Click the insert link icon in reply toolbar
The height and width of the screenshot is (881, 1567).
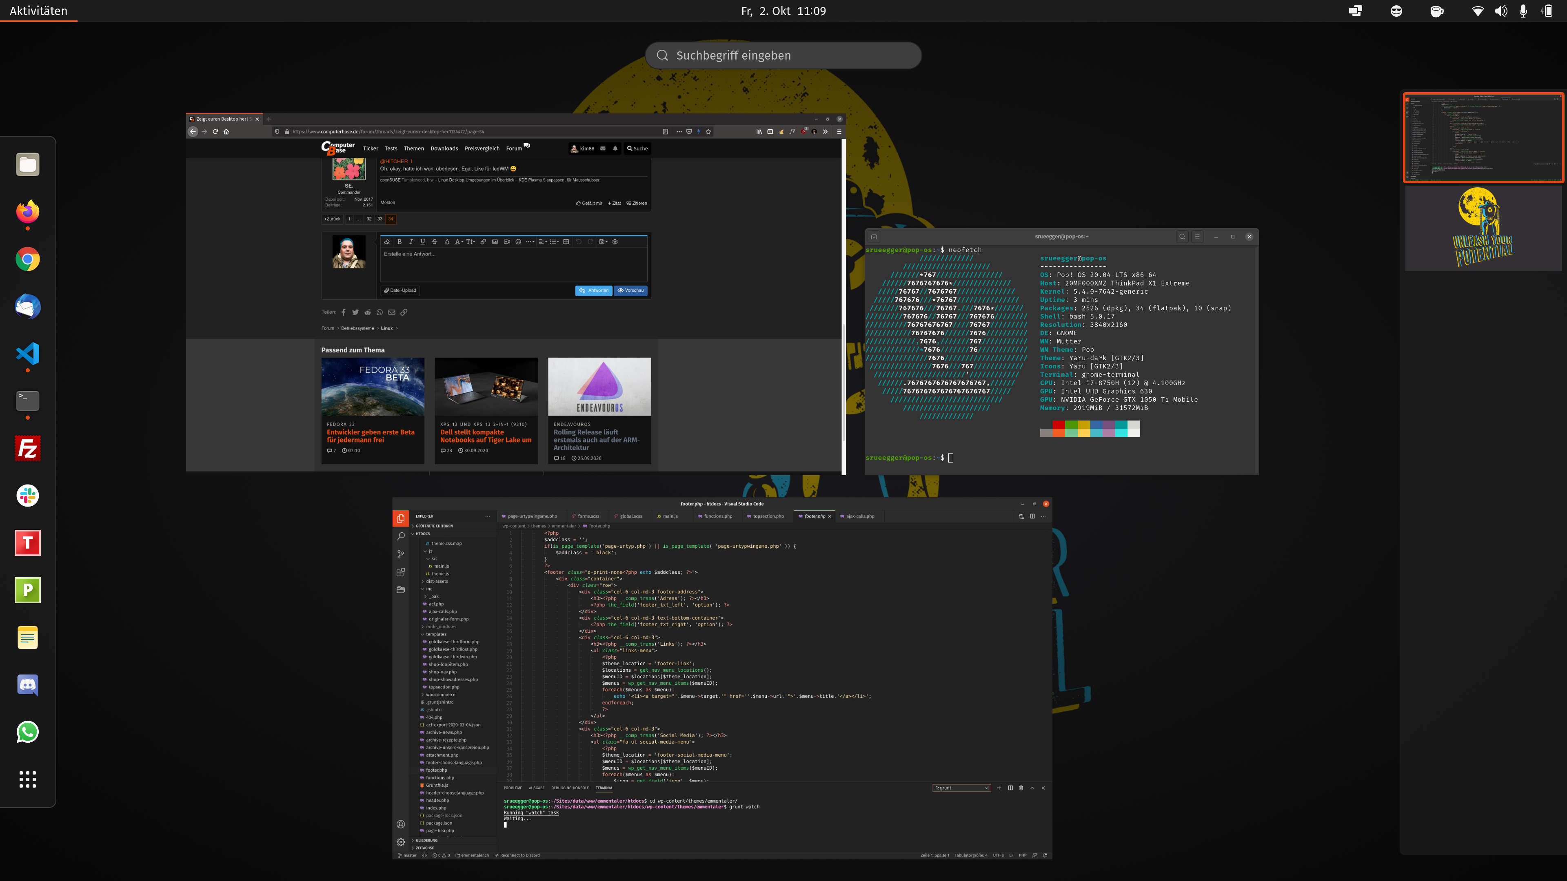tap(483, 242)
